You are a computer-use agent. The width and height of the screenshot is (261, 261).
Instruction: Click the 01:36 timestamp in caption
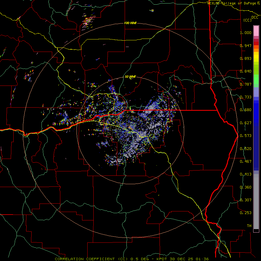(202, 259)
